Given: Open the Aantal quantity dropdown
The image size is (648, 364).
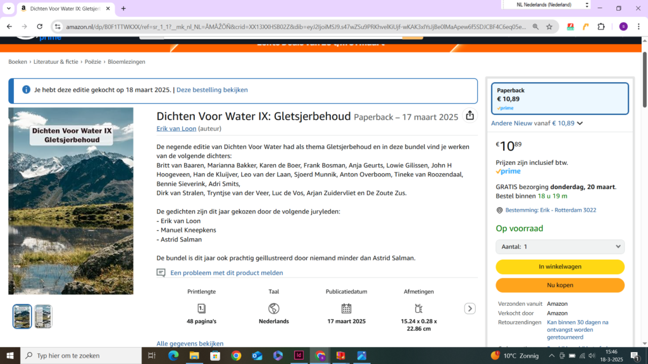Looking at the screenshot, I should 560,247.
